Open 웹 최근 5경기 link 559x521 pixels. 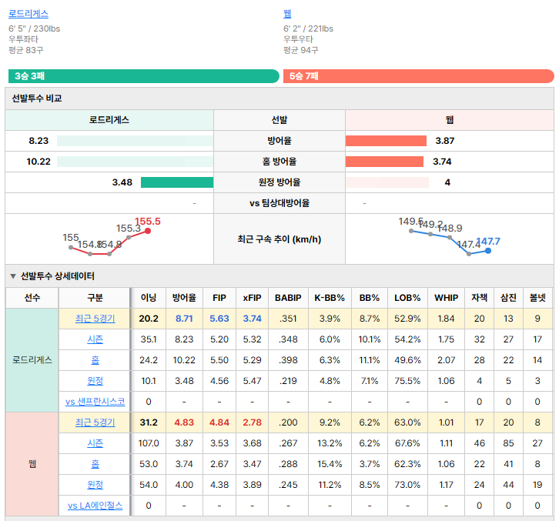point(95,422)
